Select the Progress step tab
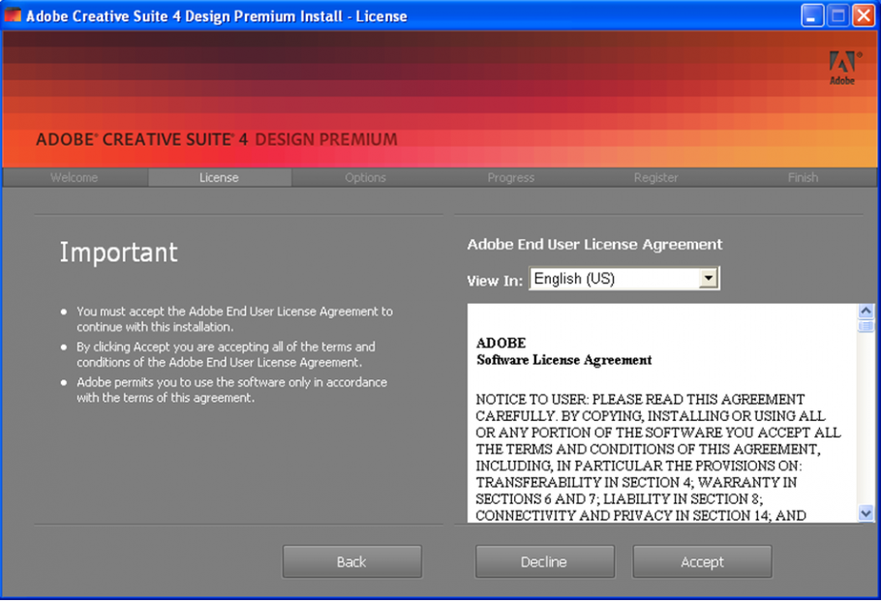The height and width of the screenshot is (601, 881). 511,177
